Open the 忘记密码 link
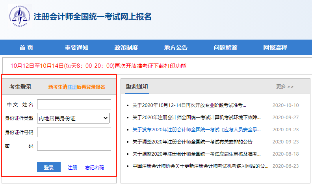Viewport: 312px width, 185px height. click(x=95, y=167)
